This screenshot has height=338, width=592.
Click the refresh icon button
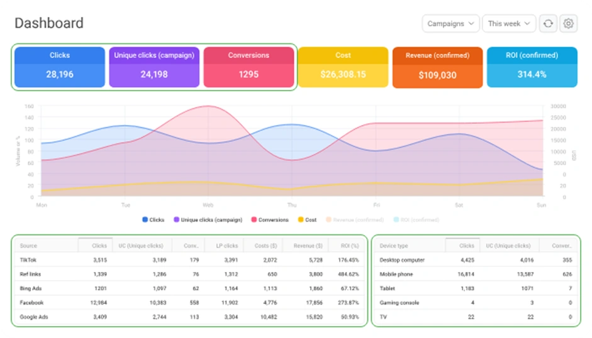[x=548, y=24]
